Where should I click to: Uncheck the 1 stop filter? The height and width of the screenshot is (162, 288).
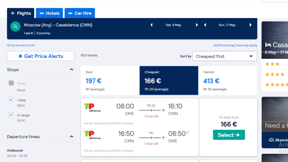11,100
